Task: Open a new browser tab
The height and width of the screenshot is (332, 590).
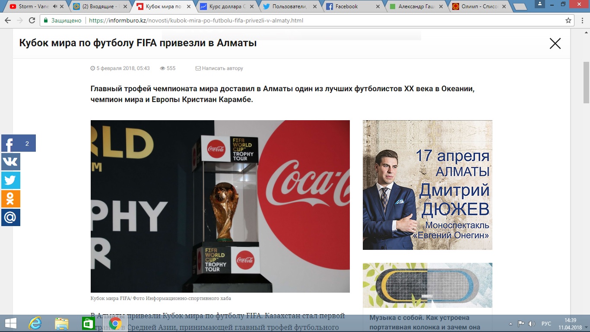Action: click(520, 6)
